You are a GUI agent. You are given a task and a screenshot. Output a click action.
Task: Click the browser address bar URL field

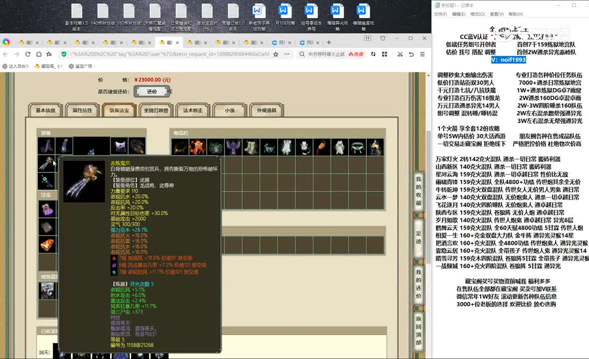[169, 54]
